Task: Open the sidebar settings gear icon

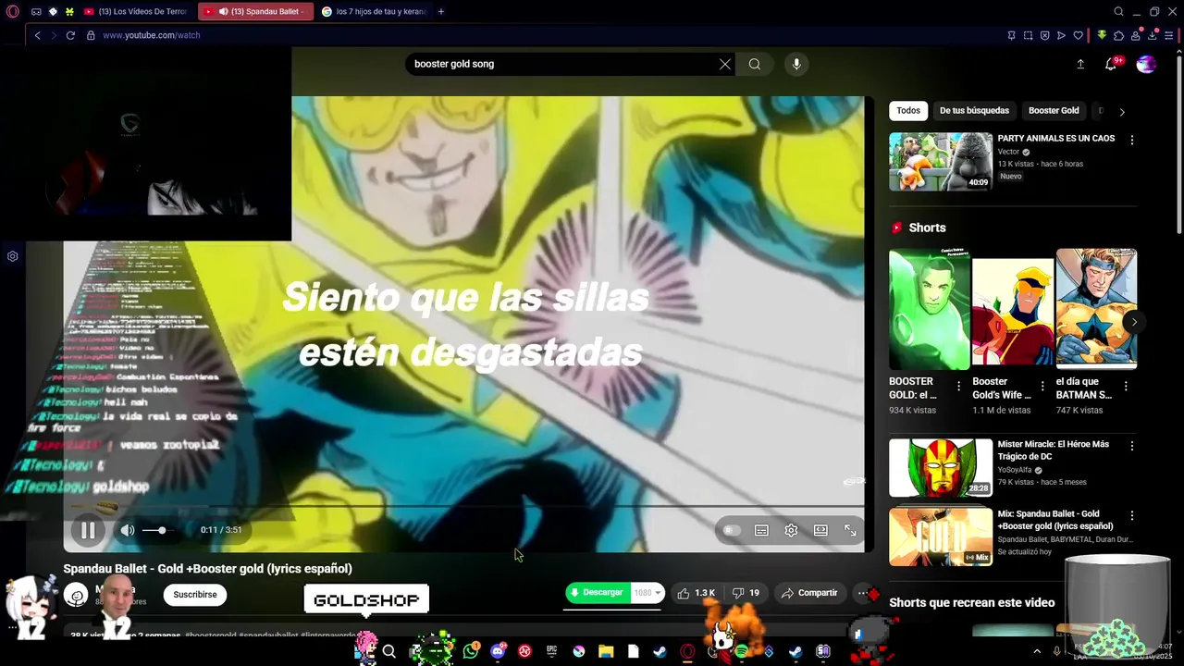Action: pos(13,256)
